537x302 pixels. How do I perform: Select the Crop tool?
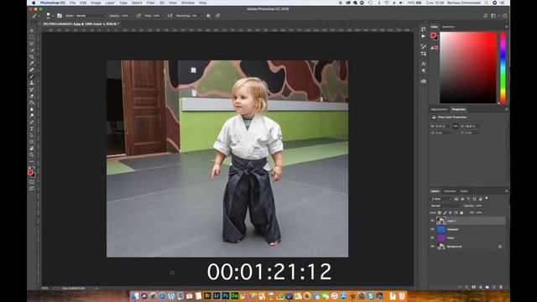pos(32,56)
